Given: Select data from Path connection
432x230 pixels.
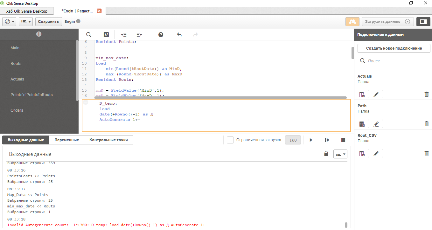Looking at the screenshot, I should (362, 124).
